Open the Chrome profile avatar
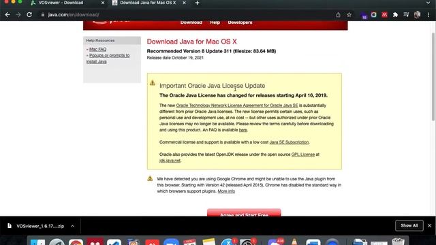 417,15
